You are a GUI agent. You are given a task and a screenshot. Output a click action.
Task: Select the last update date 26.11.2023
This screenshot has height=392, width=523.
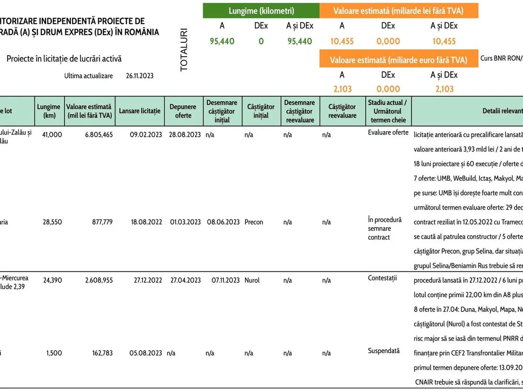pyautogui.click(x=139, y=76)
